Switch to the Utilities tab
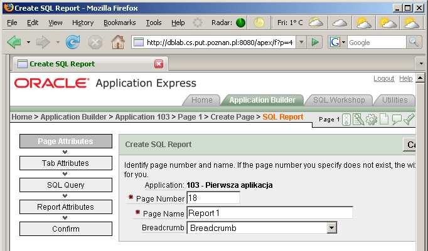The width and height of the screenshot is (428, 251). (395, 100)
